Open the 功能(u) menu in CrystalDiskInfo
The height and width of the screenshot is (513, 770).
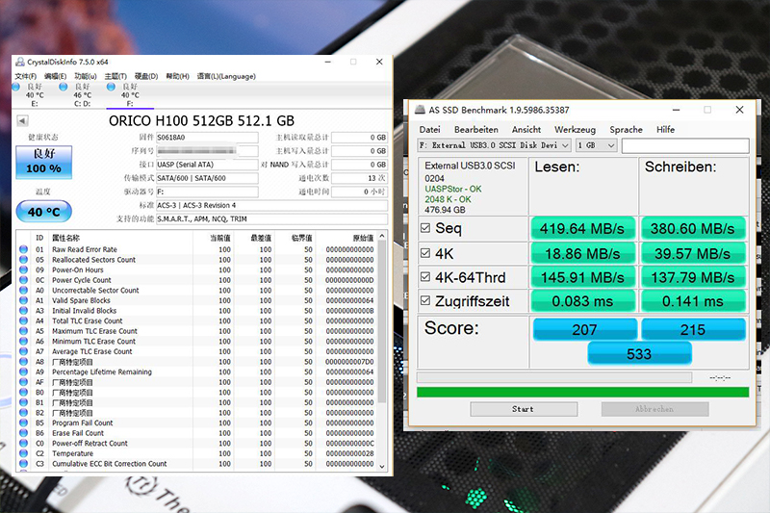pos(86,76)
